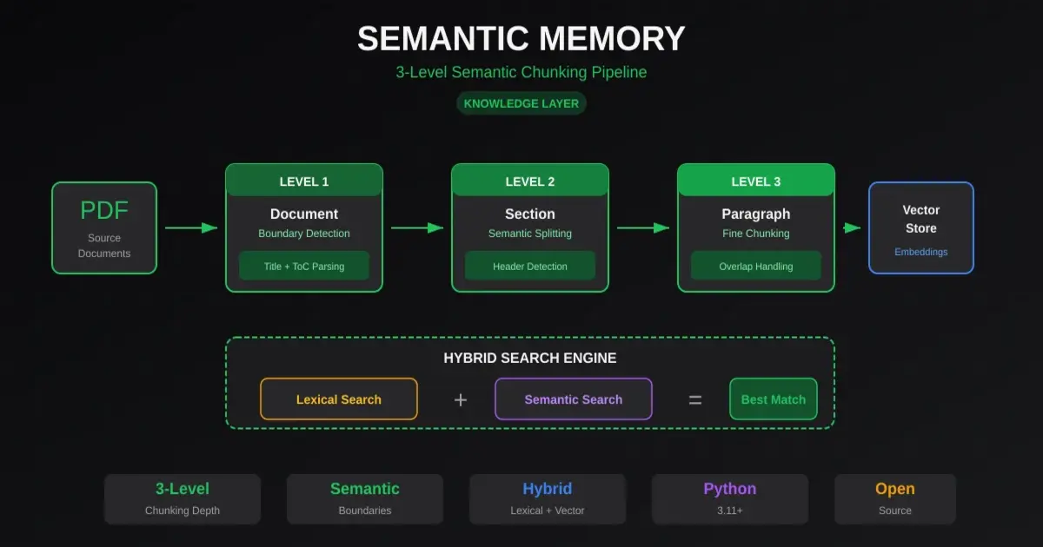Select the Semantic Boundaries tab
The width and height of the screenshot is (1043, 547).
pos(365,498)
